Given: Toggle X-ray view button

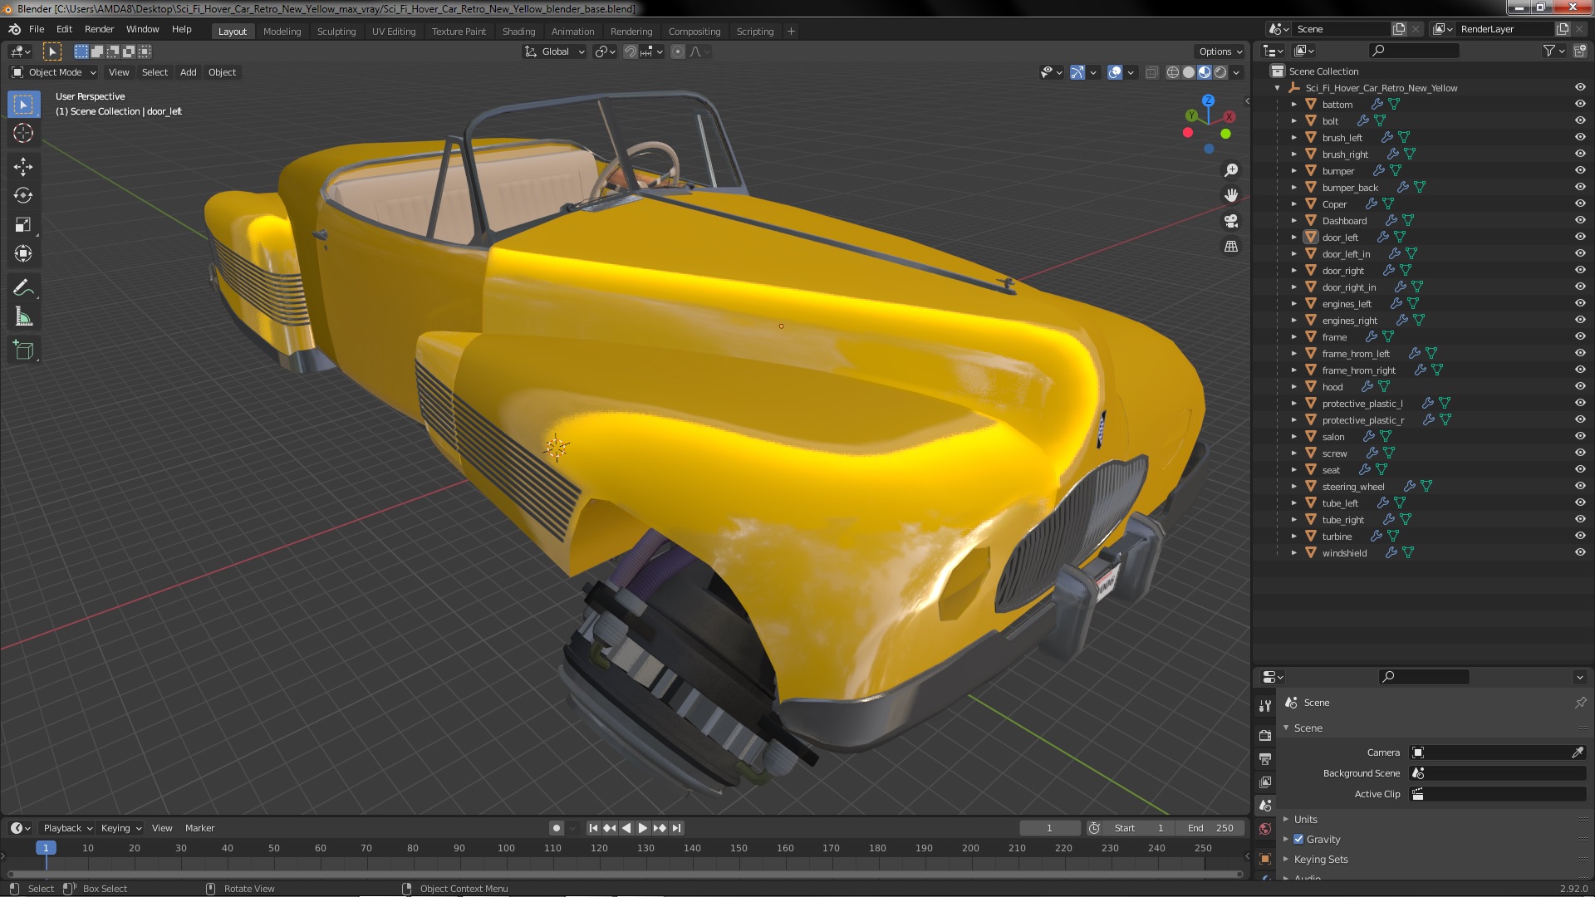Looking at the screenshot, I should [x=1151, y=72].
